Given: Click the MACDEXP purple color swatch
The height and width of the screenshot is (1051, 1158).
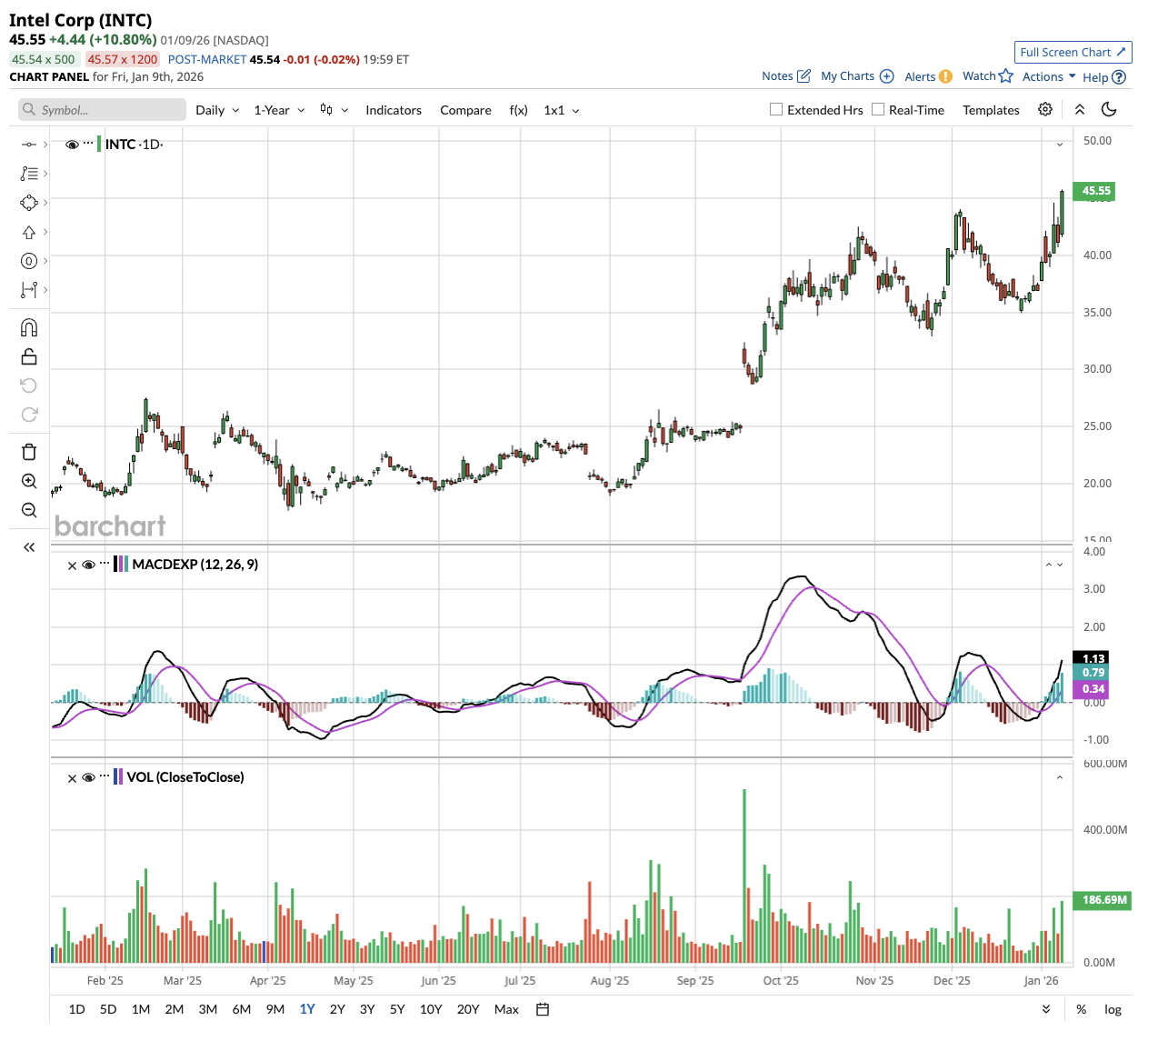Looking at the screenshot, I should coord(119,565).
